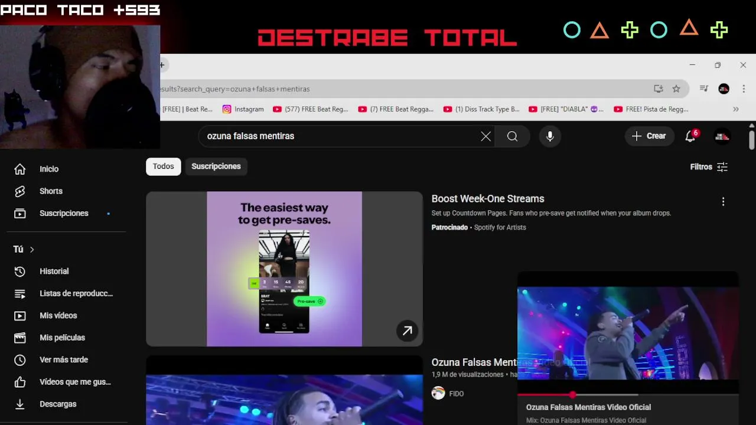Screen dimensions: 756x425
Task: Open the Ver más tarde icon
Action: pos(20,360)
